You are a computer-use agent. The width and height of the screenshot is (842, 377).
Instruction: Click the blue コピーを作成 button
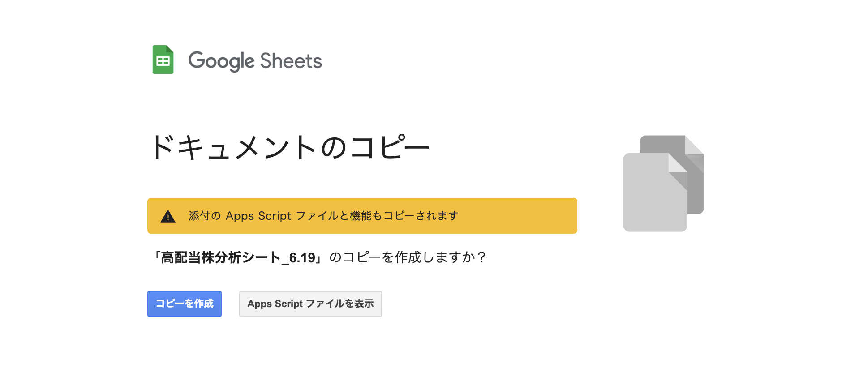[185, 304]
